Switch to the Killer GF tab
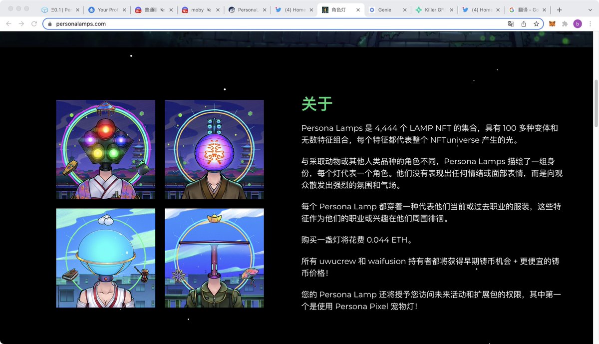Image resolution: width=599 pixels, height=344 pixels. pos(432,9)
